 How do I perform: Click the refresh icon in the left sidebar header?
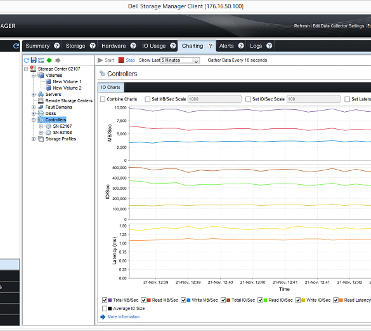click(16, 46)
